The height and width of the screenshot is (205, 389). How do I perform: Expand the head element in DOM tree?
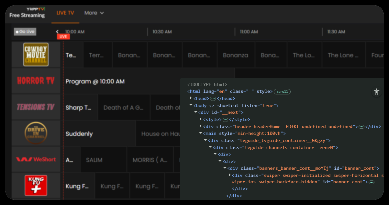191,98
